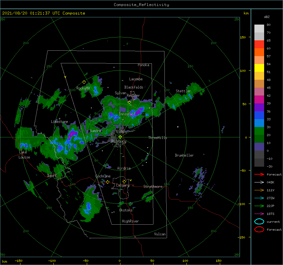This screenshot has width=283, height=265.
Task: Click the magenta 18TS arrow icon
Action: (259, 214)
